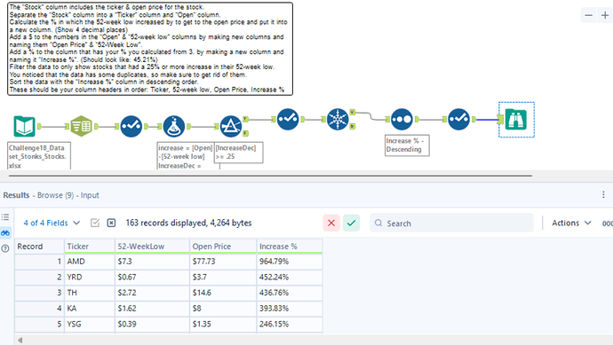The image size is (613, 345).
Task: Open the Formula tool node
Action: tap(173, 126)
